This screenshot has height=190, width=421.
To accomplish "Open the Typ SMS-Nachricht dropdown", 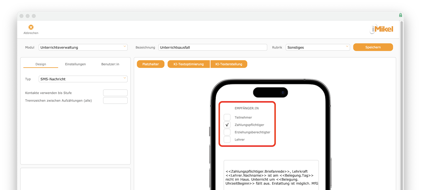I will [x=83, y=79].
